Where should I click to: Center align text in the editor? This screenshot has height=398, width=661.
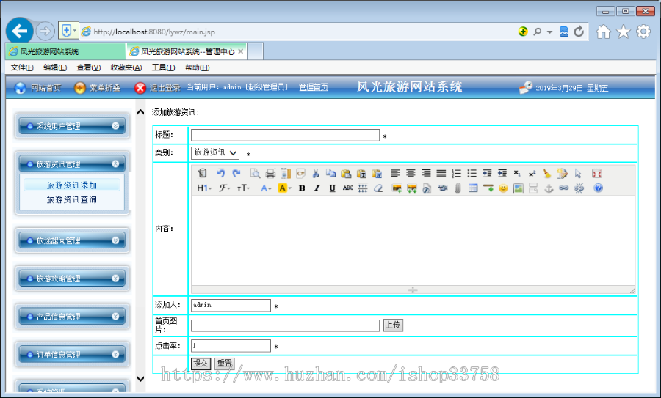tap(411, 173)
